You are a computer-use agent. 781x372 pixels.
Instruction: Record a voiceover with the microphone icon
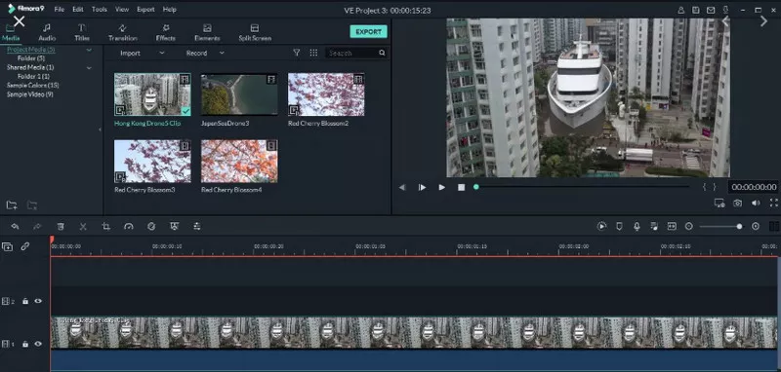click(637, 227)
